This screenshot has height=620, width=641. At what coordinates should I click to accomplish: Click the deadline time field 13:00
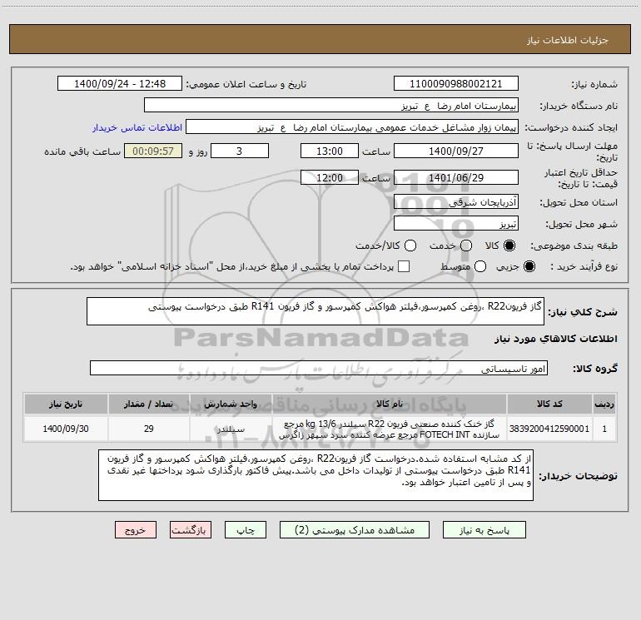[x=330, y=151]
